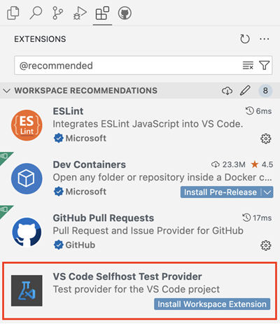Screen dimensions: 280x324
Task: Click the GitHub publisher name
Action: click(80, 245)
